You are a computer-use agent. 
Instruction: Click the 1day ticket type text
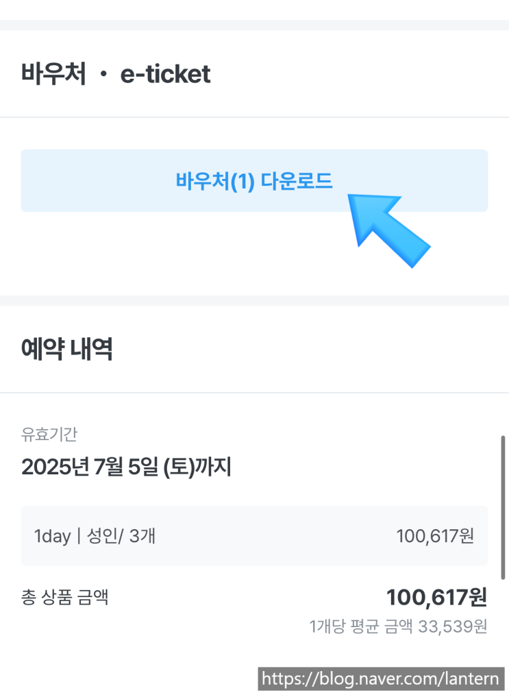coord(52,536)
